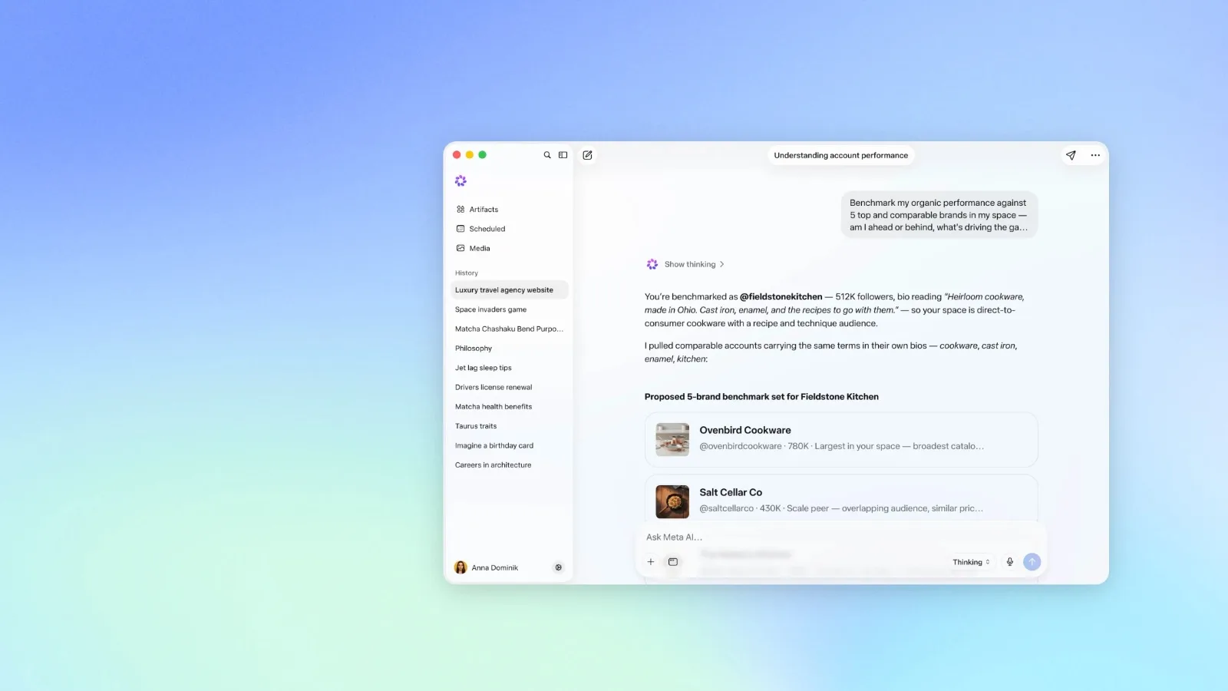Screen dimensions: 1228x691
Task: Select the Ovenbird Cookware card title
Action: point(745,430)
